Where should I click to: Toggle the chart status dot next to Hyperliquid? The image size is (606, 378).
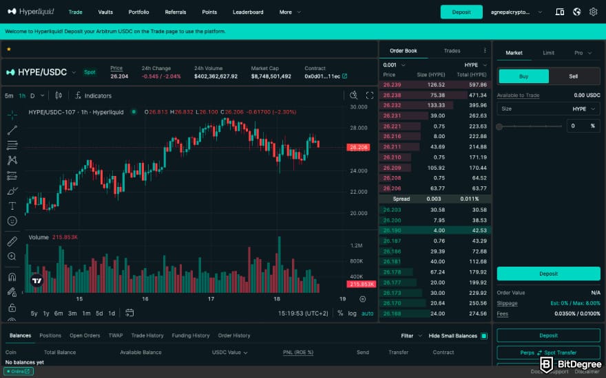click(x=134, y=112)
